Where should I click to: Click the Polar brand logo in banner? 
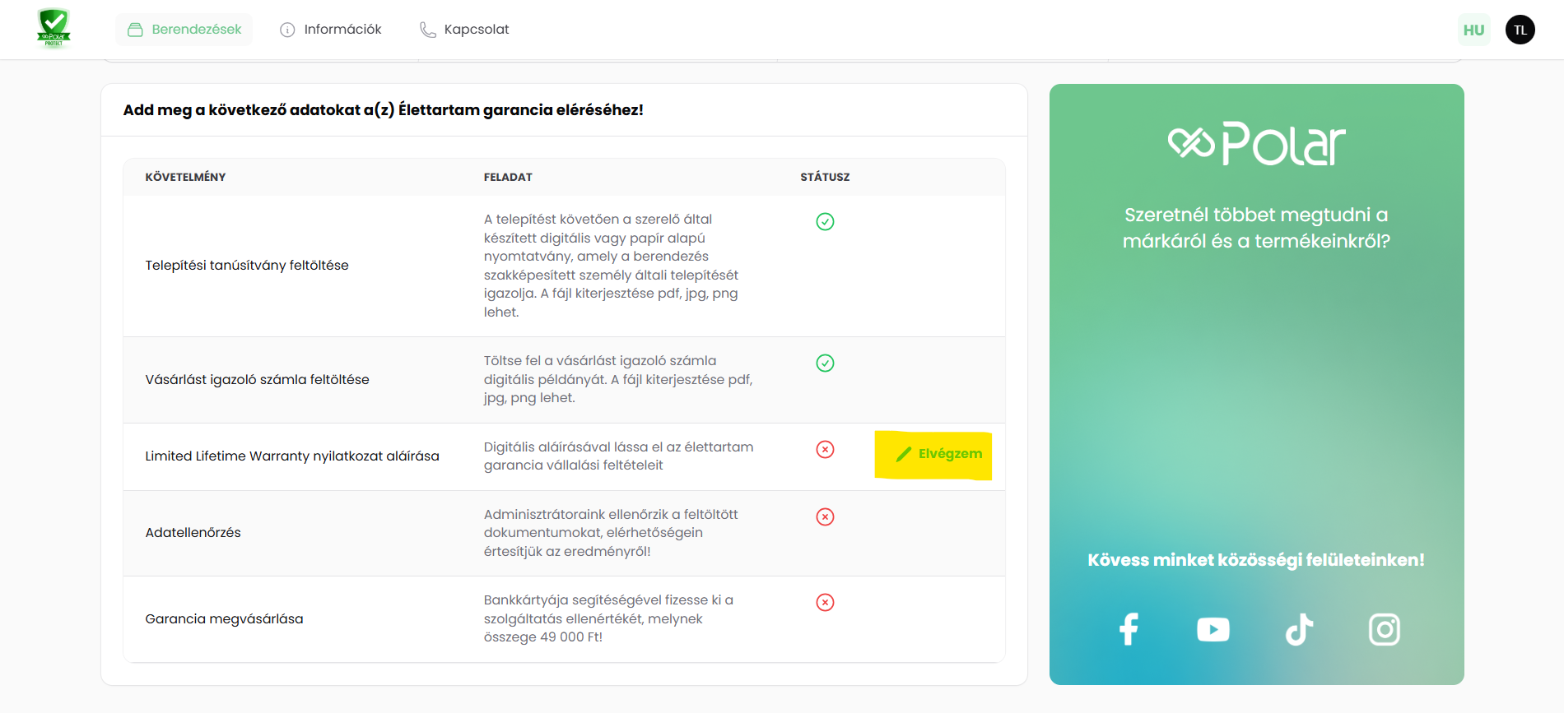point(1256,144)
